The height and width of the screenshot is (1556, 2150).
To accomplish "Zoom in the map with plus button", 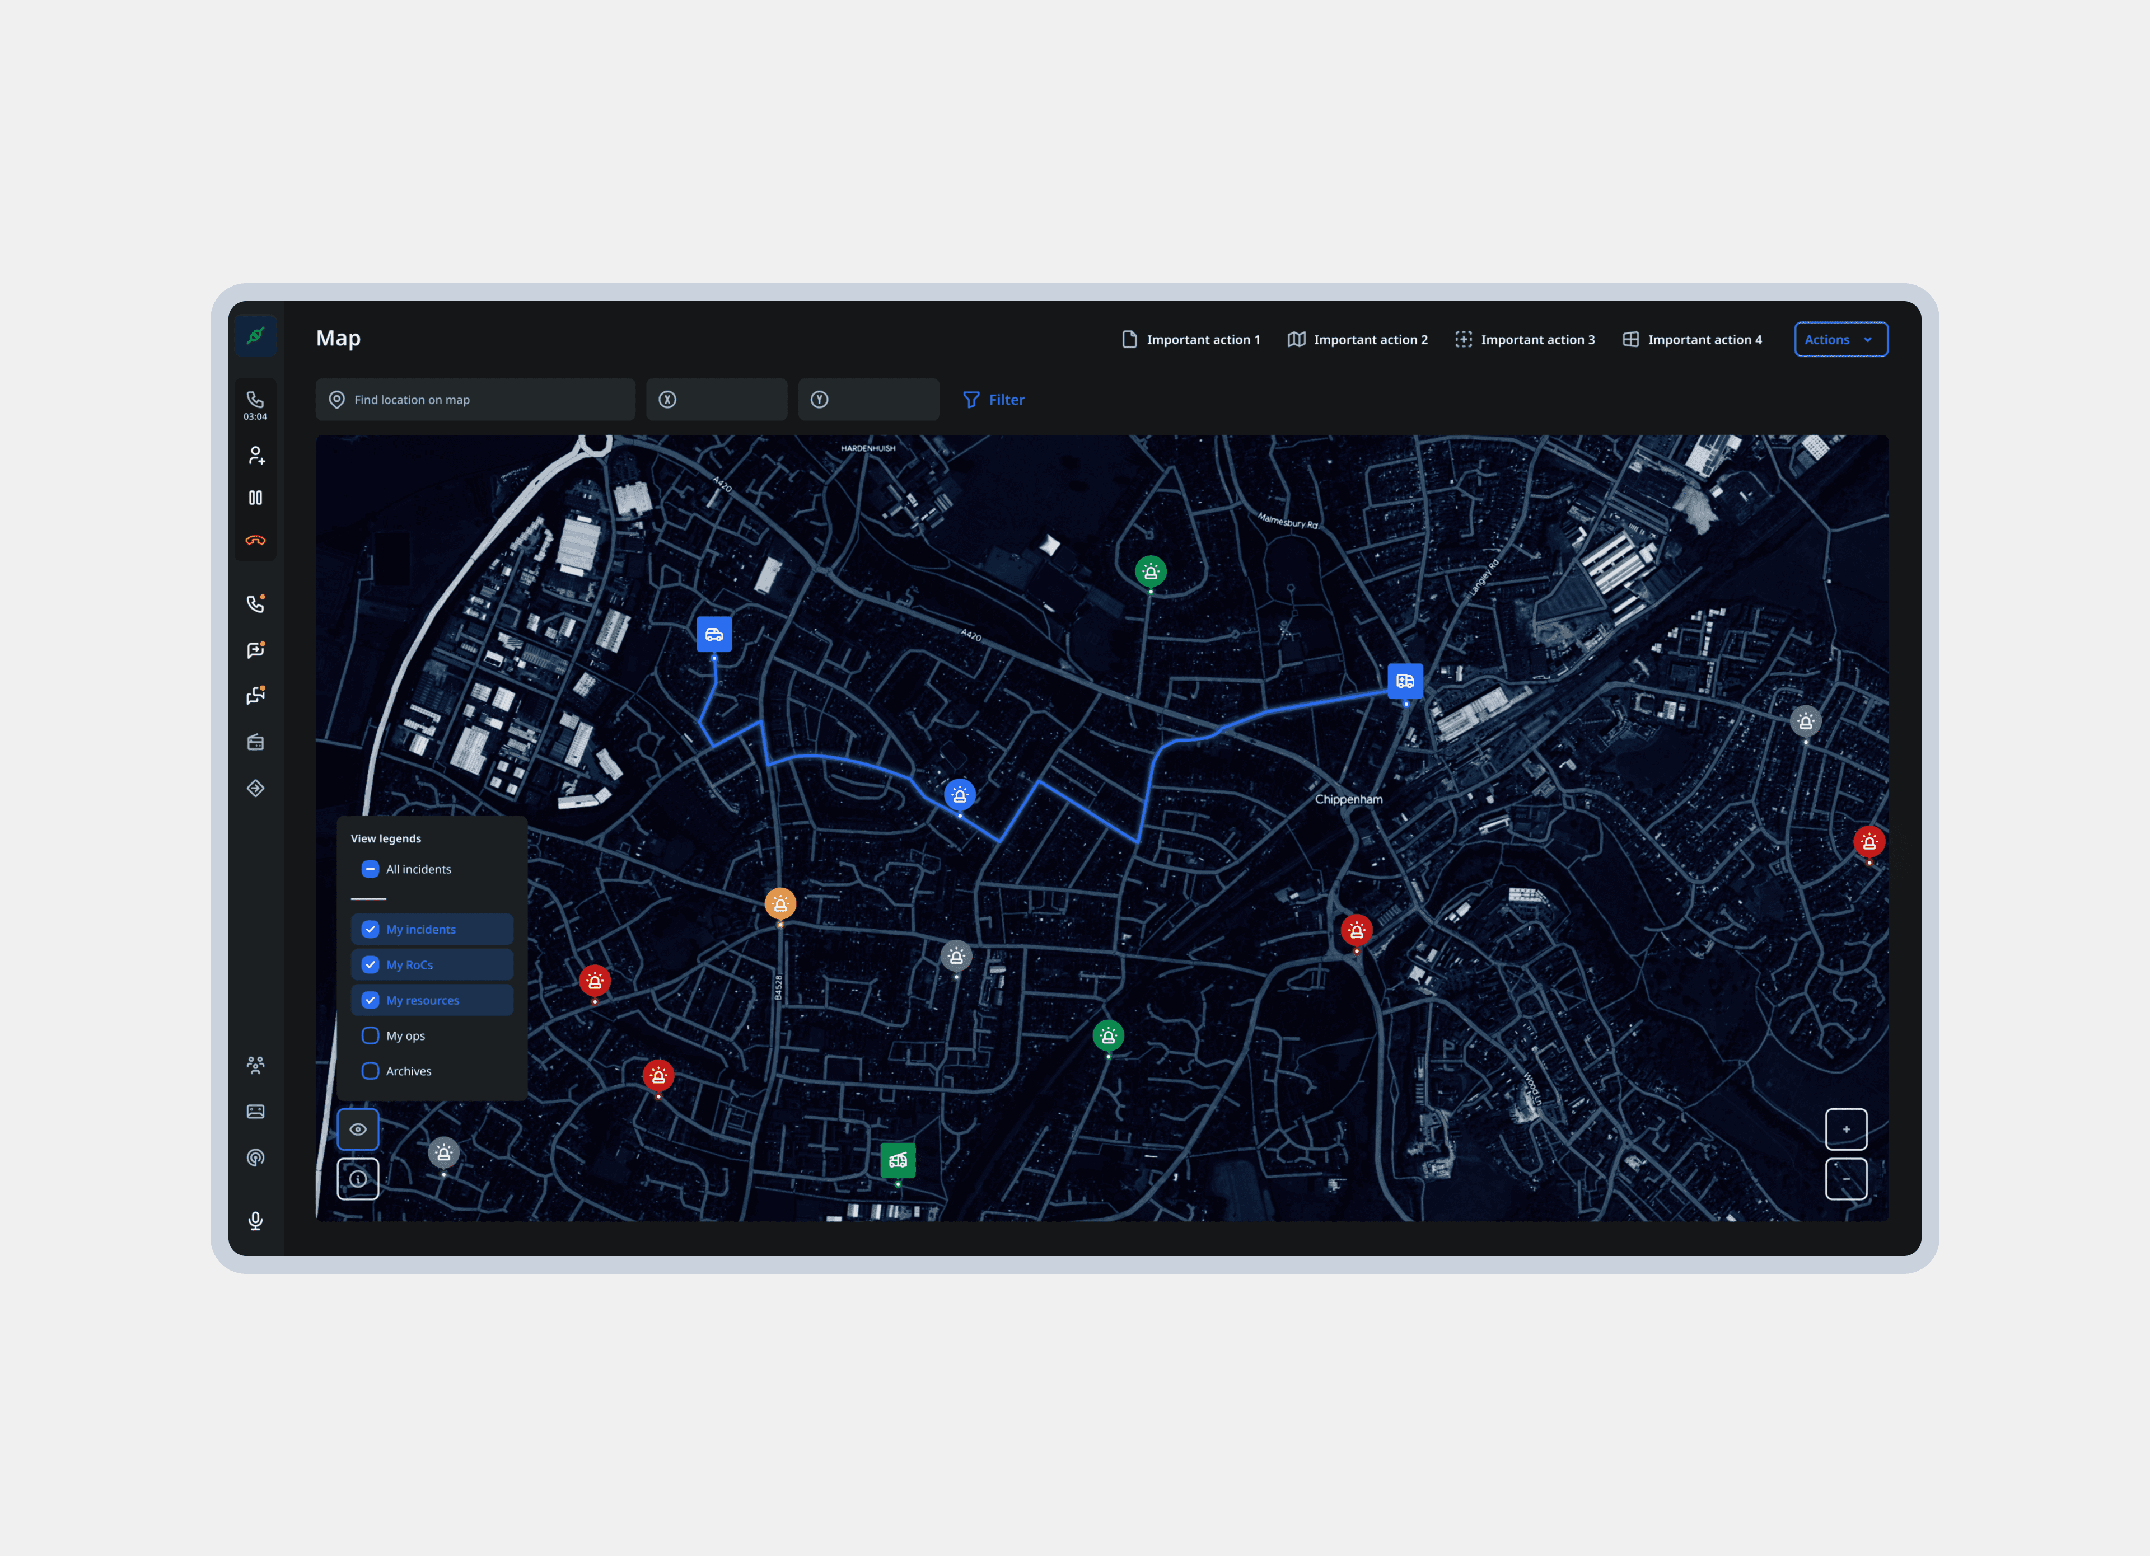I will click(x=1846, y=1129).
